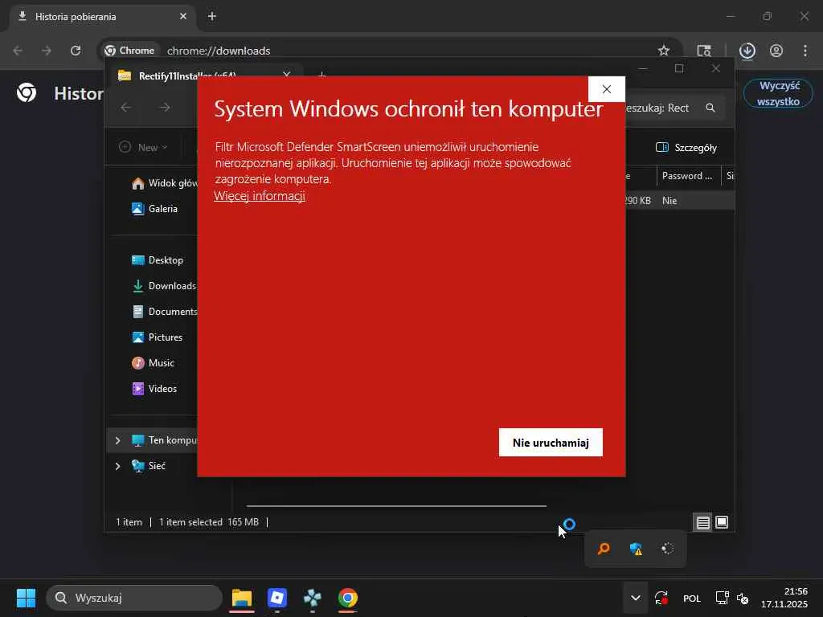Click the "Password ..." column header
823x617 pixels.
click(687, 176)
